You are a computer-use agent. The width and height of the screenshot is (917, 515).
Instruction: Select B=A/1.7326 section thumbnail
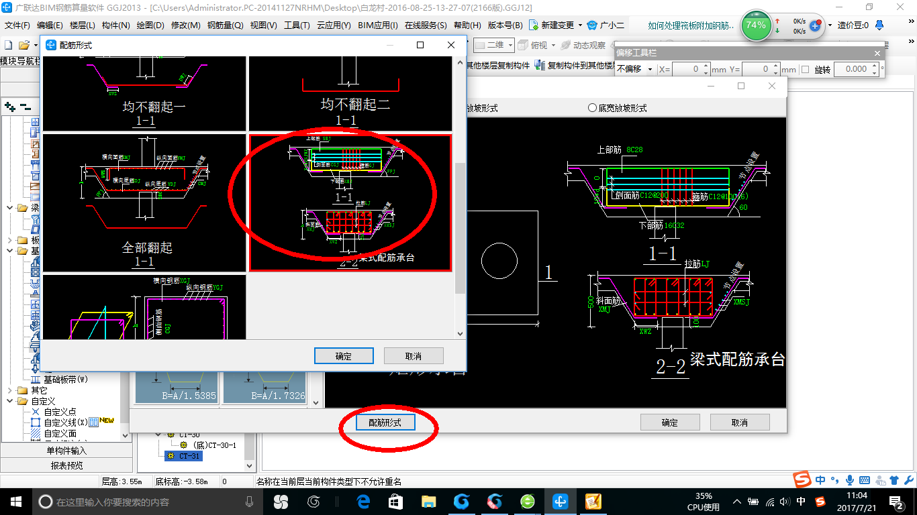click(x=264, y=389)
